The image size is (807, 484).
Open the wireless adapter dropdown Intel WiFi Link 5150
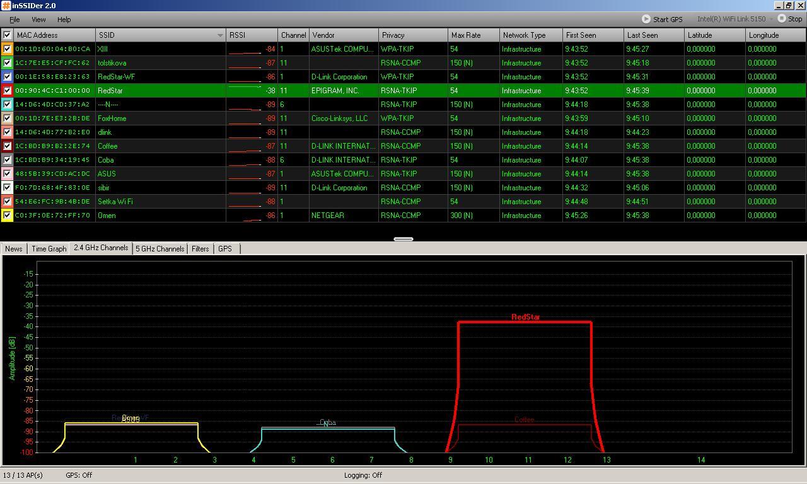point(734,19)
